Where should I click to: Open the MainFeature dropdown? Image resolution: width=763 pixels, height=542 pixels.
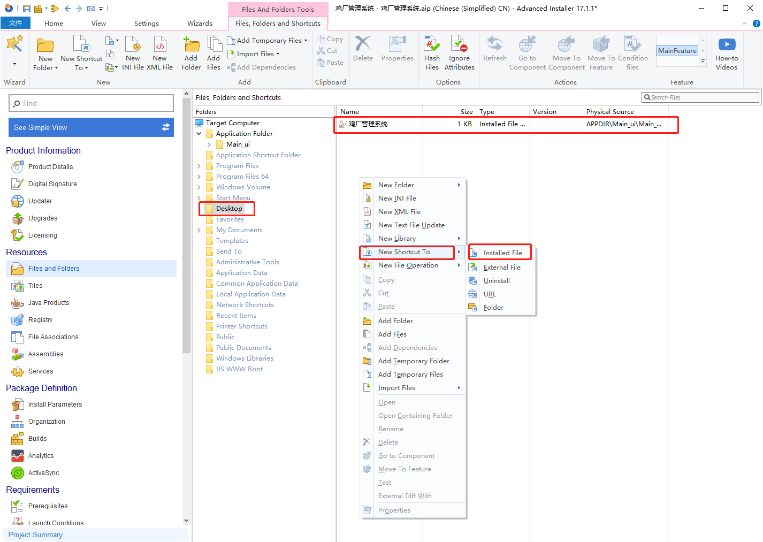point(703,51)
